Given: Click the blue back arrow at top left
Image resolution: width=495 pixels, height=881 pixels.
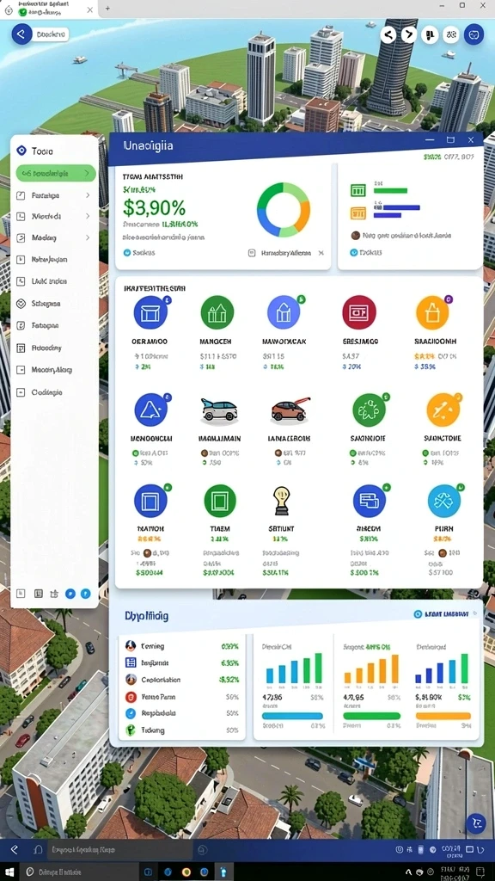Looking at the screenshot, I should 21,34.
